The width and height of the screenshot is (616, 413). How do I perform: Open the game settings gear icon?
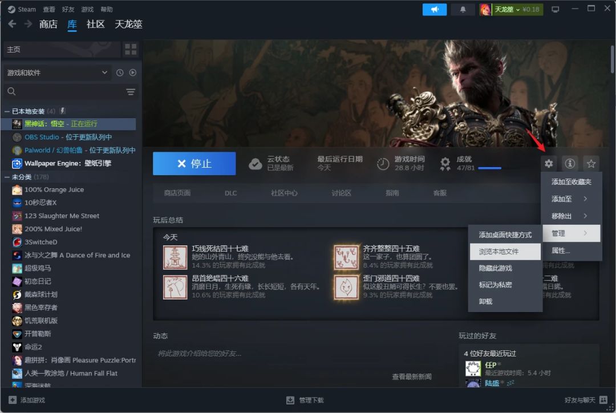(549, 164)
